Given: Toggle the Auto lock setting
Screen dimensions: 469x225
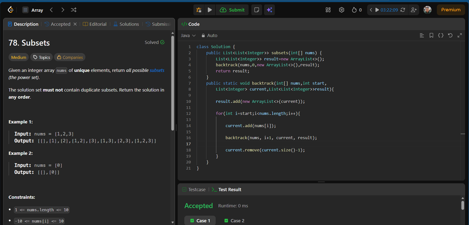Looking at the screenshot, I should [209, 36].
